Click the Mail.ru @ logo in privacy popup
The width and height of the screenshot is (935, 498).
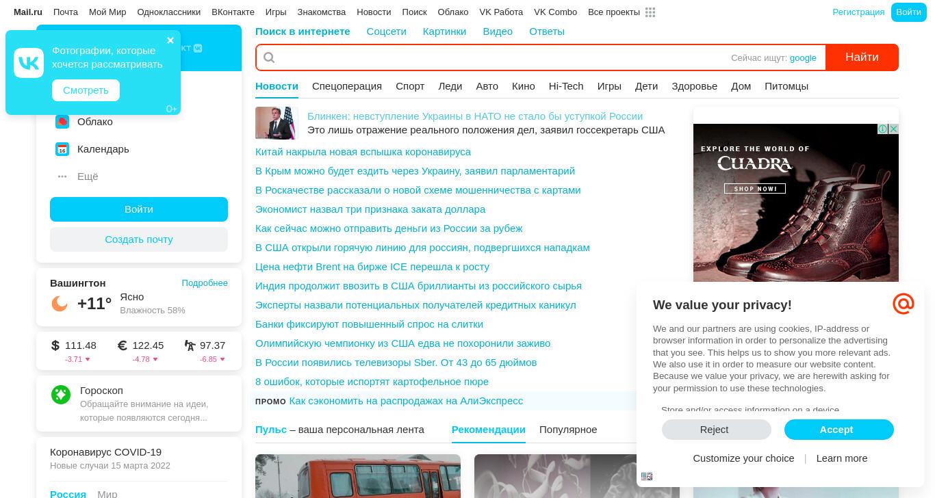pyautogui.click(x=904, y=303)
